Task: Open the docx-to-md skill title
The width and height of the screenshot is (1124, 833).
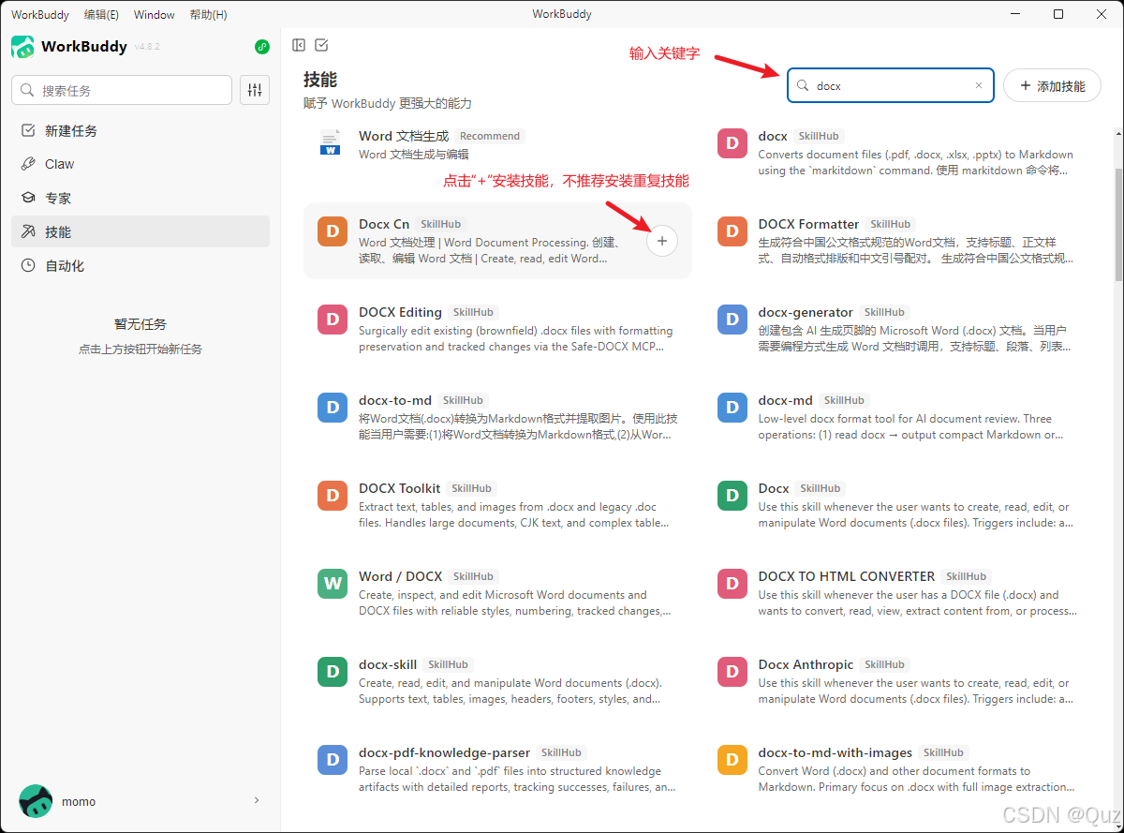Action: (x=395, y=400)
